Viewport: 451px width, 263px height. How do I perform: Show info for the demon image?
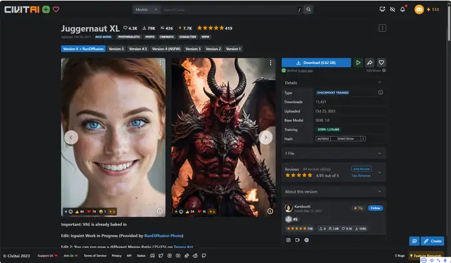pos(270,212)
